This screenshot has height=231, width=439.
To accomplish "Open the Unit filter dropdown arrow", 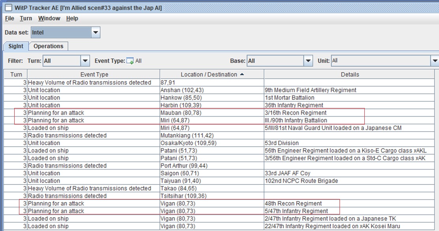I will (435, 61).
